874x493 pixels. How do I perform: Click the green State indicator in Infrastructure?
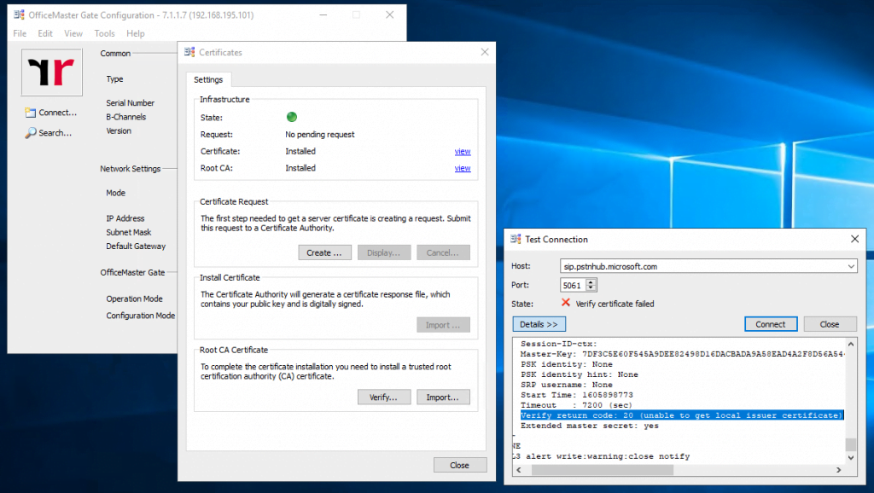click(x=292, y=117)
